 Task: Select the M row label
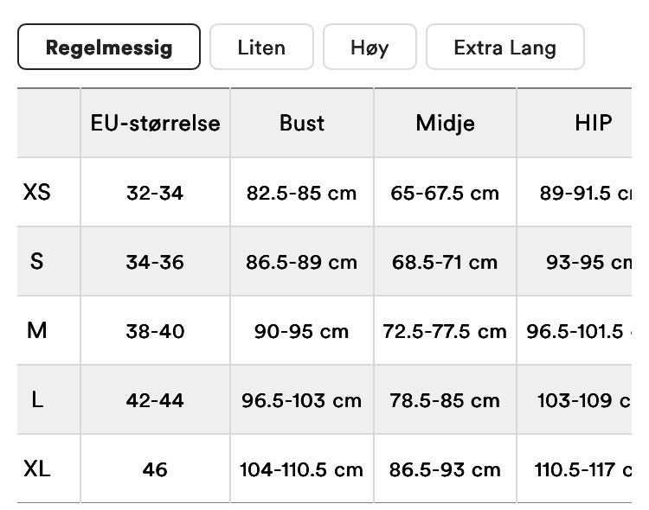36,330
